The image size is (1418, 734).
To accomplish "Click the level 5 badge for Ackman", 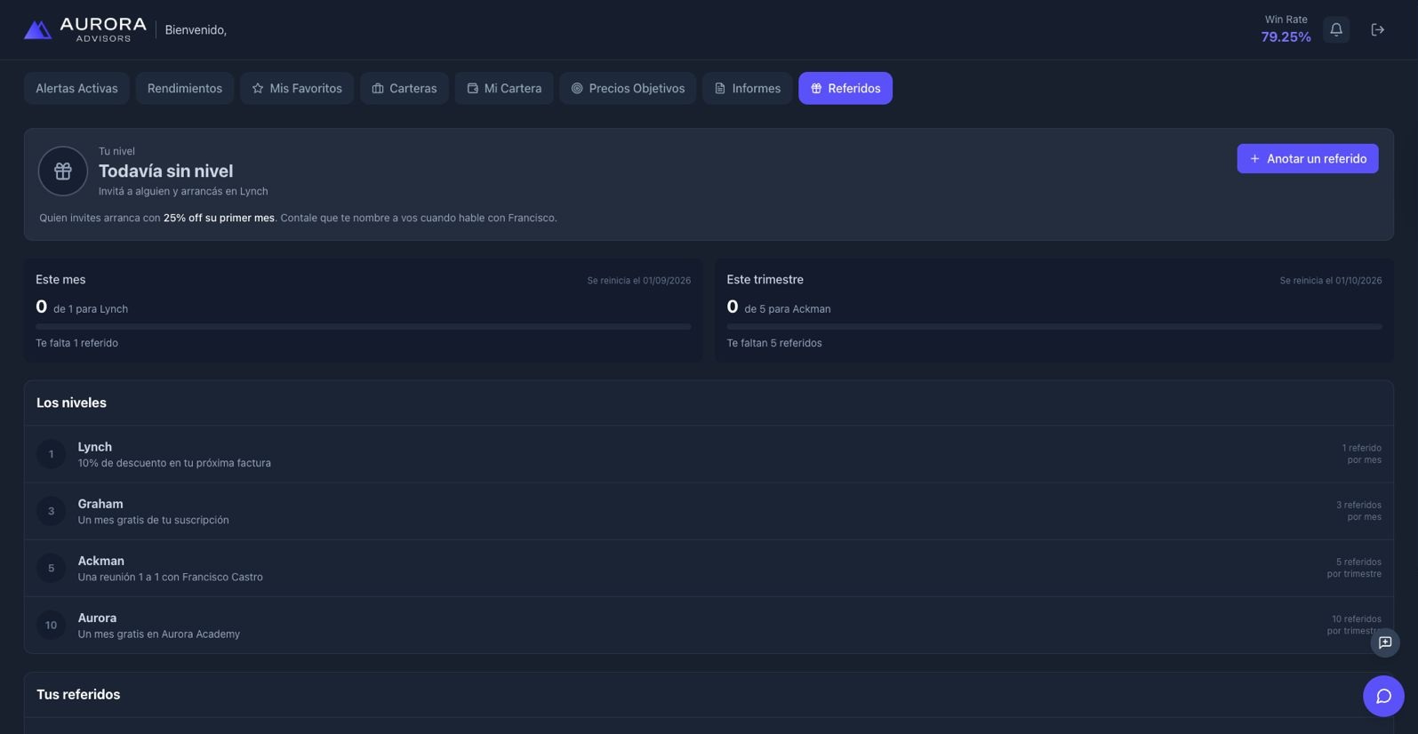I will click(51, 568).
